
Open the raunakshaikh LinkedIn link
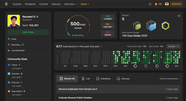[18, 50]
